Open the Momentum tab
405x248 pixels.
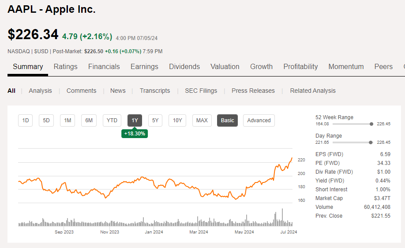coord(346,67)
